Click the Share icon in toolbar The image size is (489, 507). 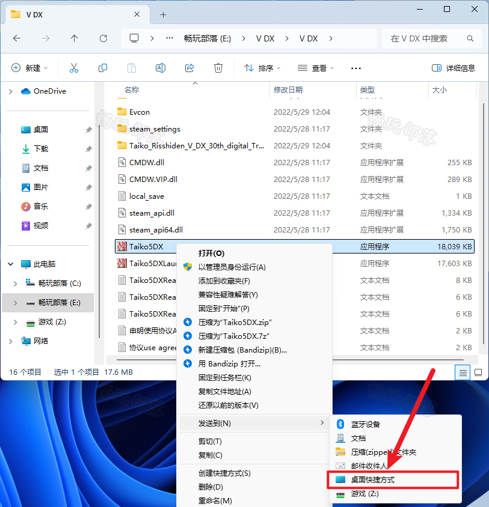coord(189,68)
